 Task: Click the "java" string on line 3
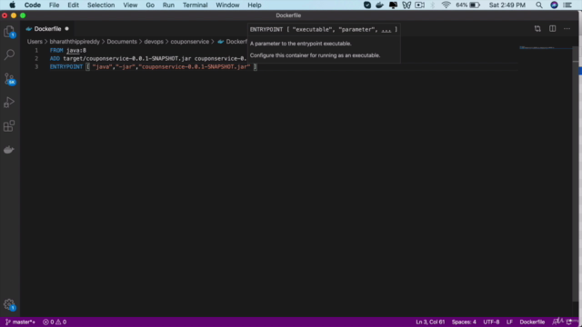click(x=103, y=66)
